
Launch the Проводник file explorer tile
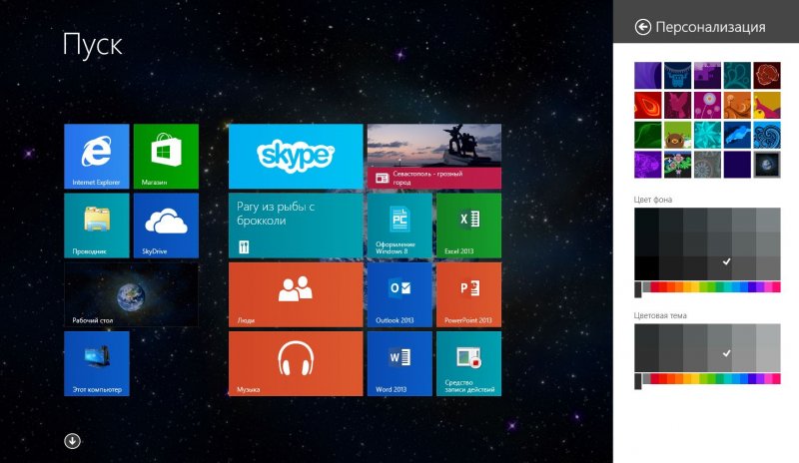[x=97, y=226]
